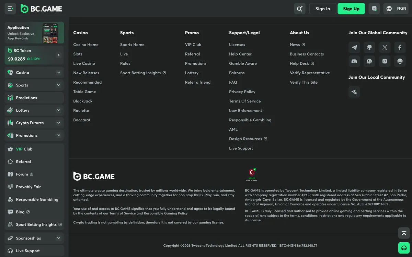Click the Responsible Gambling sidebar icon
This screenshot has width=412, height=257.
tap(10, 199)
